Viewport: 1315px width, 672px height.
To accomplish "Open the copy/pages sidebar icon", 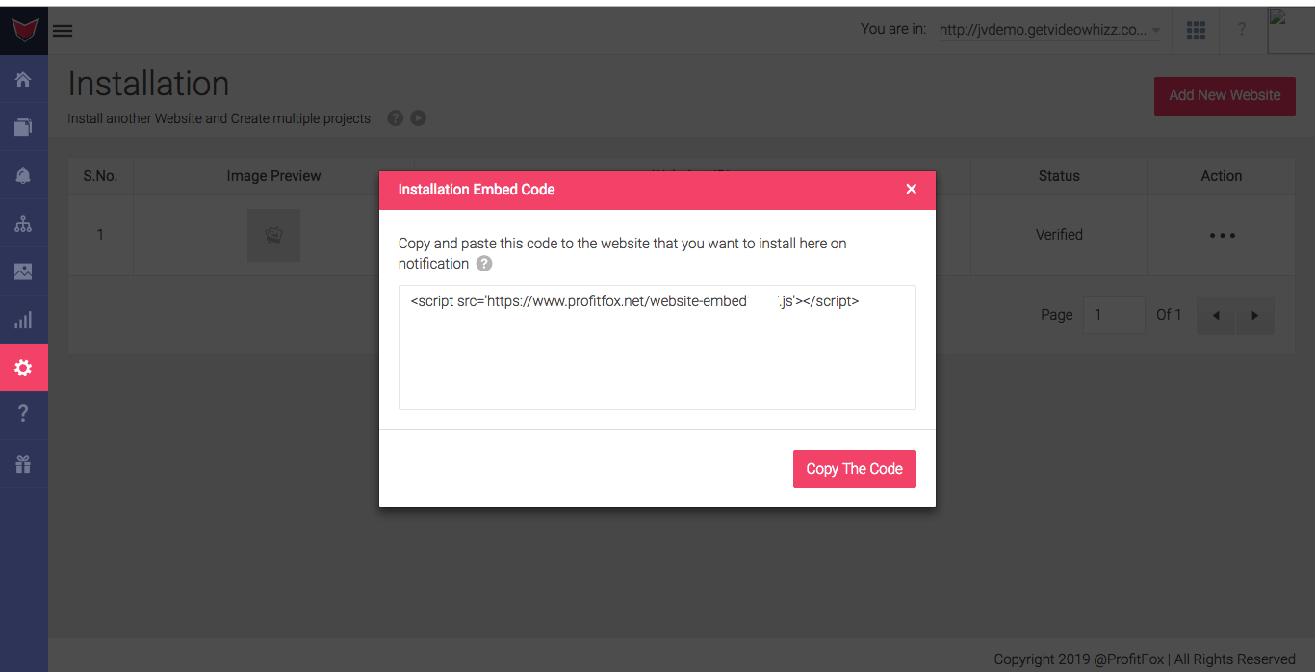I will (23, 126).
